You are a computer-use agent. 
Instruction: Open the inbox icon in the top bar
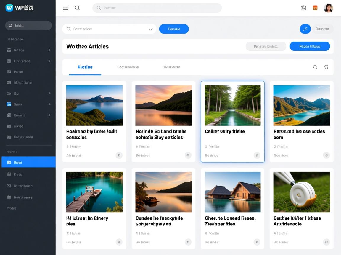click(303, 8)
